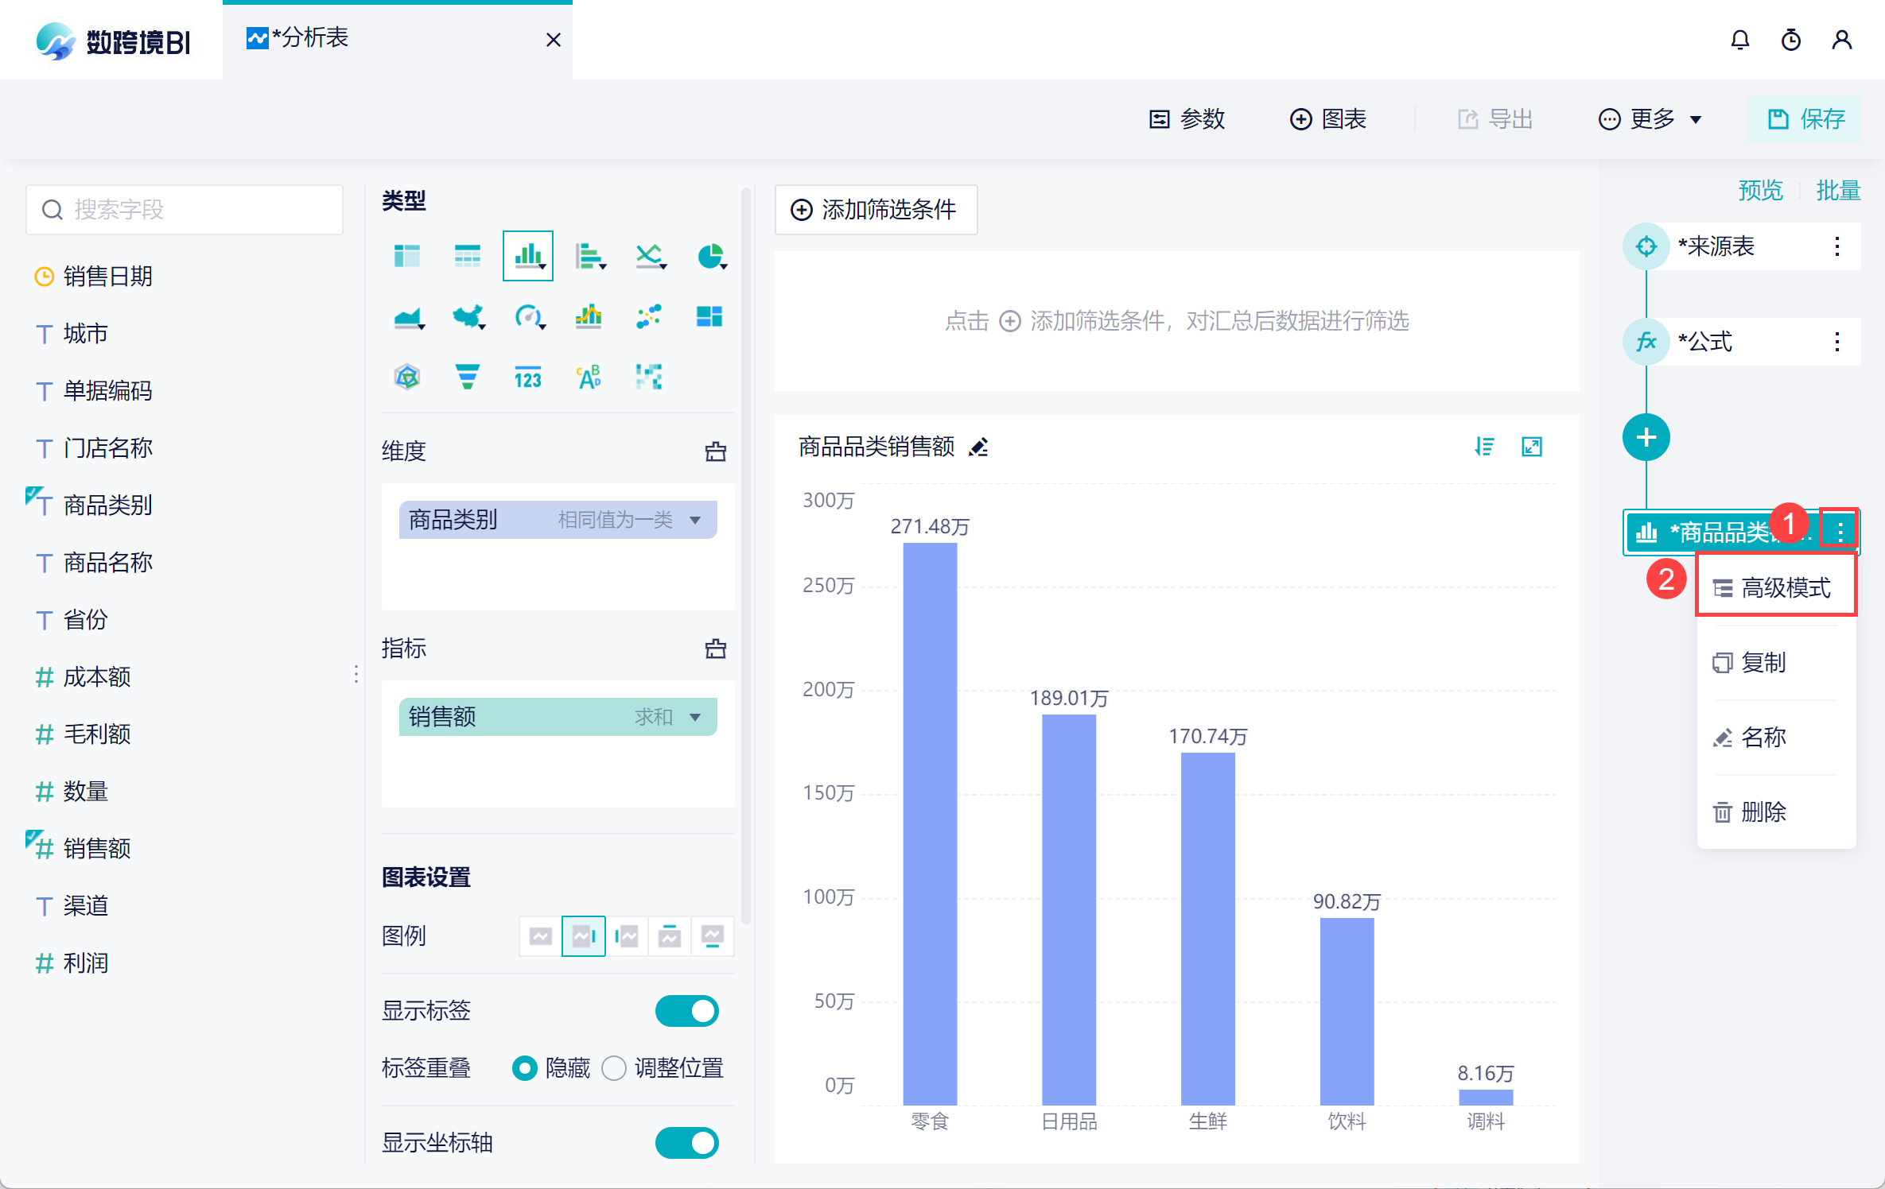1885x1189 pixels.
Task: Open 商品类别 grouping dropdown
Action: point(695,520)
